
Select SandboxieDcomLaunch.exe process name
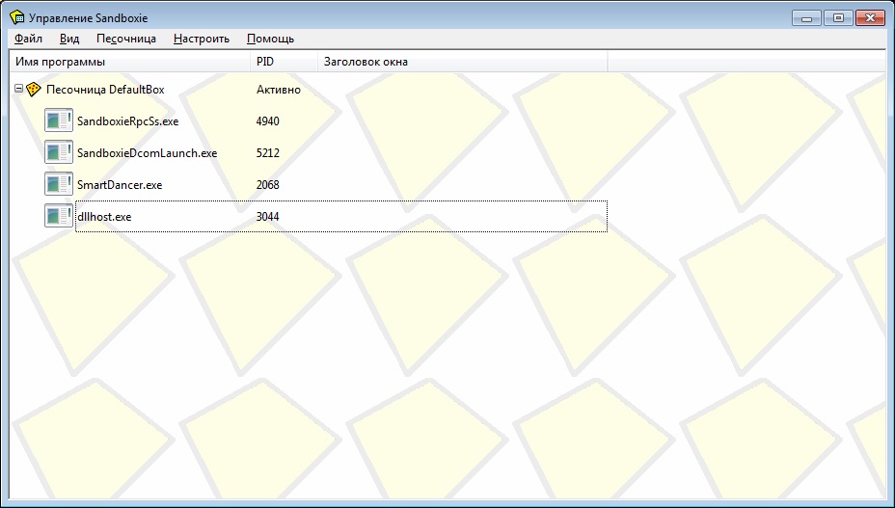click(x=148, y=153)
